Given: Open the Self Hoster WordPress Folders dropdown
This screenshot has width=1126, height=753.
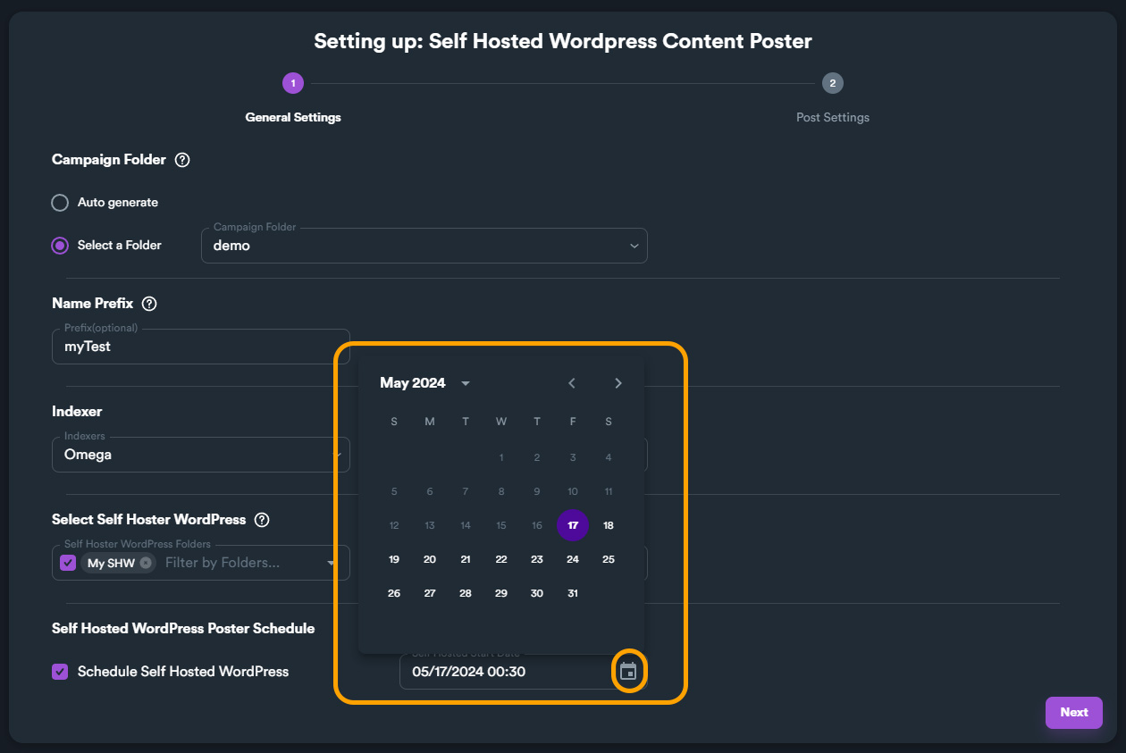Looking at the screenshot, I should pos(331,564).
